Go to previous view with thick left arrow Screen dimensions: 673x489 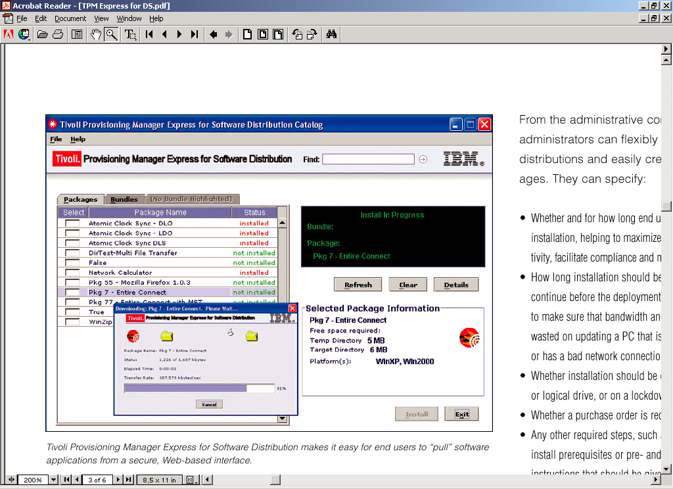[x=214, y=34]
